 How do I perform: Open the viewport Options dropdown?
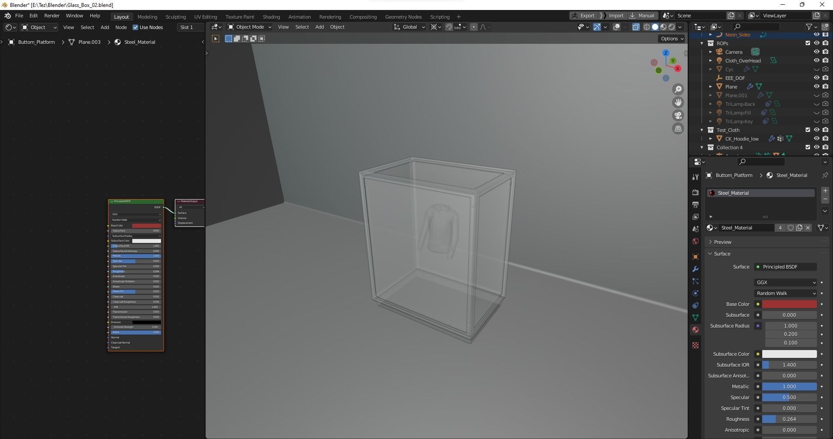(672, 39)
